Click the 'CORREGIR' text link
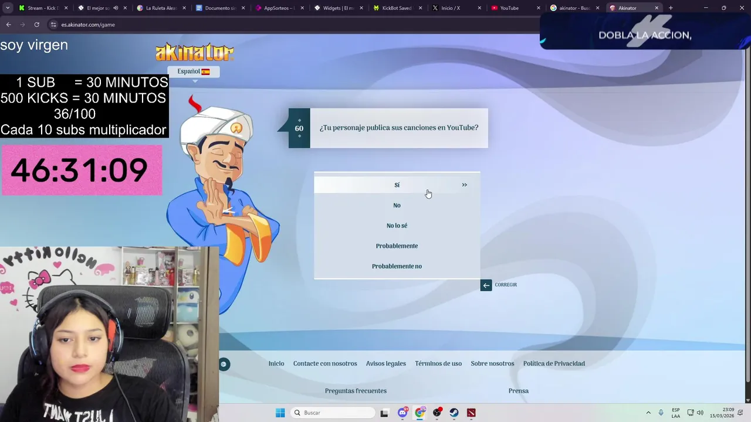This screenshot has width=751, height=422. 506,285
